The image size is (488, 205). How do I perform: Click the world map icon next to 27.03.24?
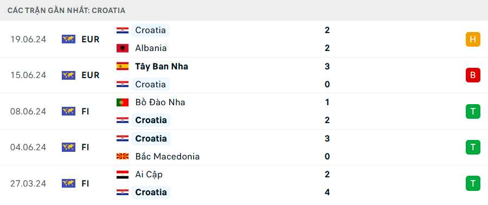[x=68, y=183]
